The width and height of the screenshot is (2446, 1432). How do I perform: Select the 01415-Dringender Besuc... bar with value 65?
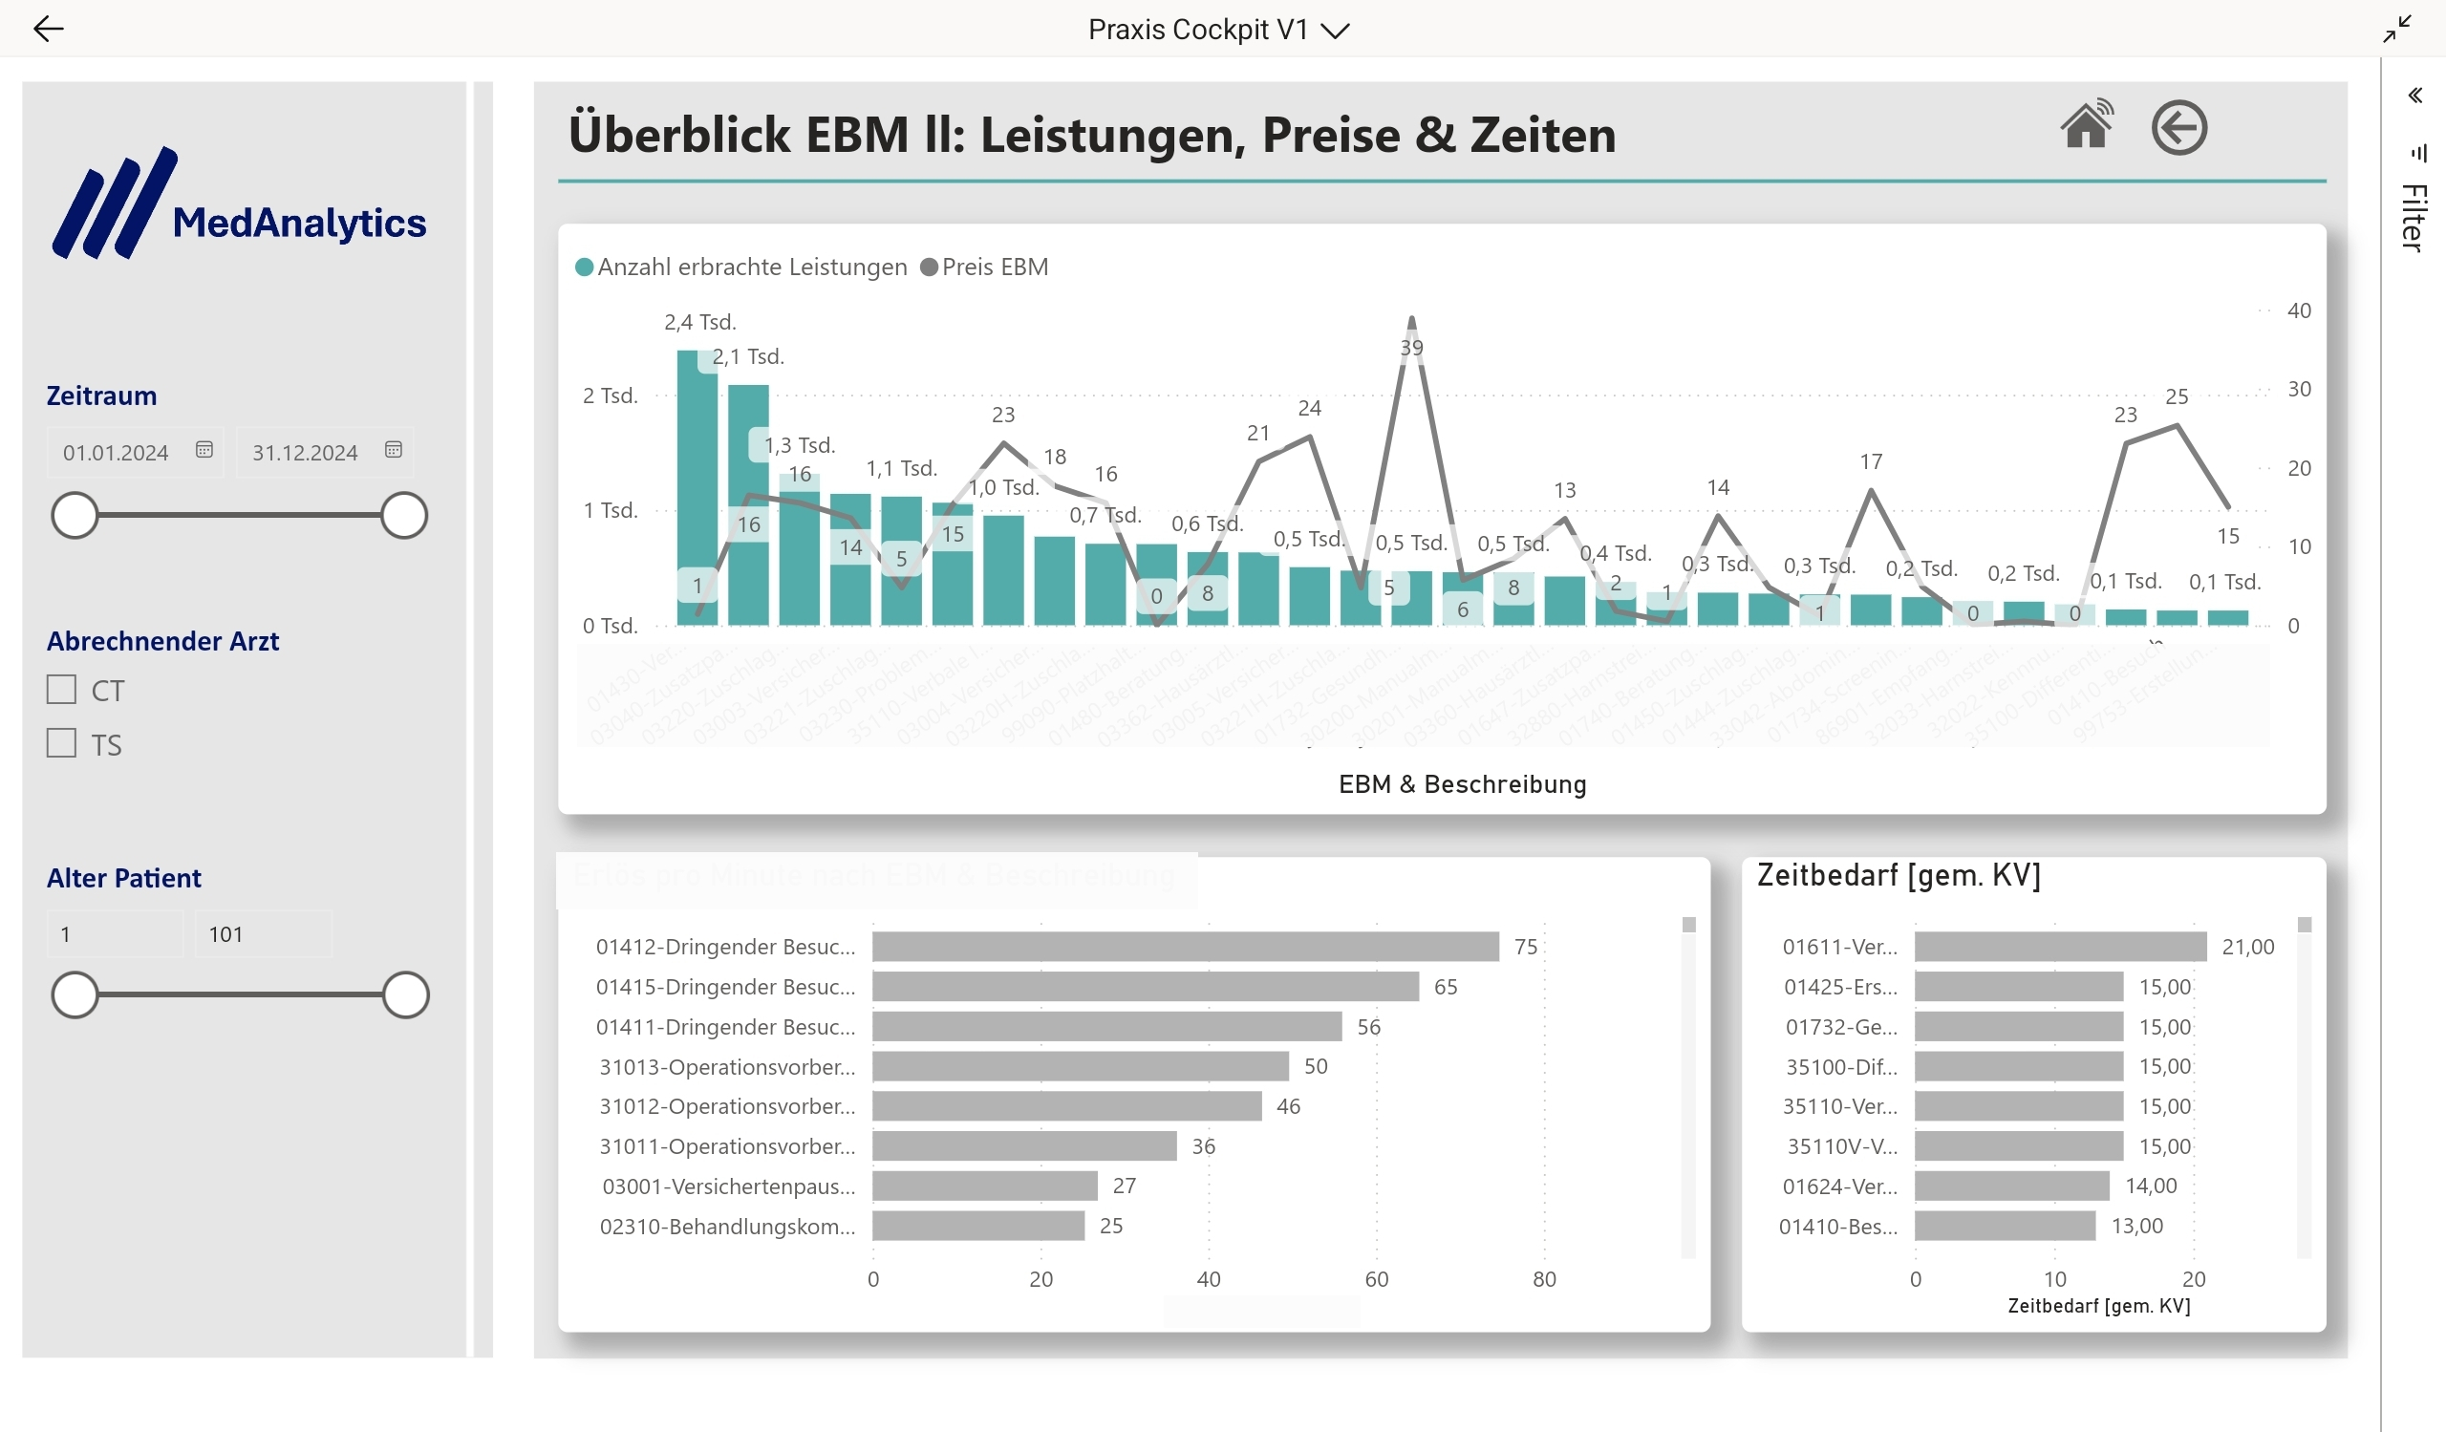pos(1146,987)
